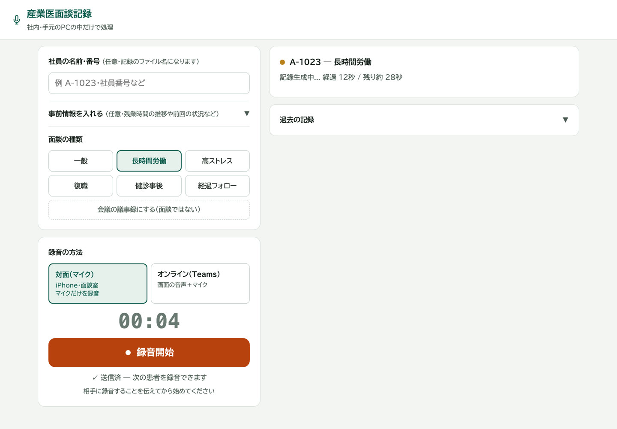Start recording with the 録音開始 button

(149, 353)
